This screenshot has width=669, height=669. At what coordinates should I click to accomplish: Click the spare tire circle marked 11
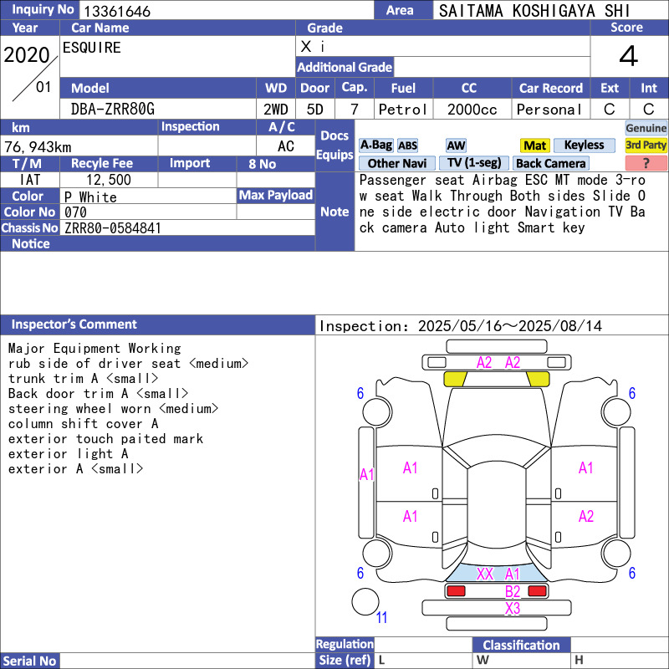pos(365,601)
